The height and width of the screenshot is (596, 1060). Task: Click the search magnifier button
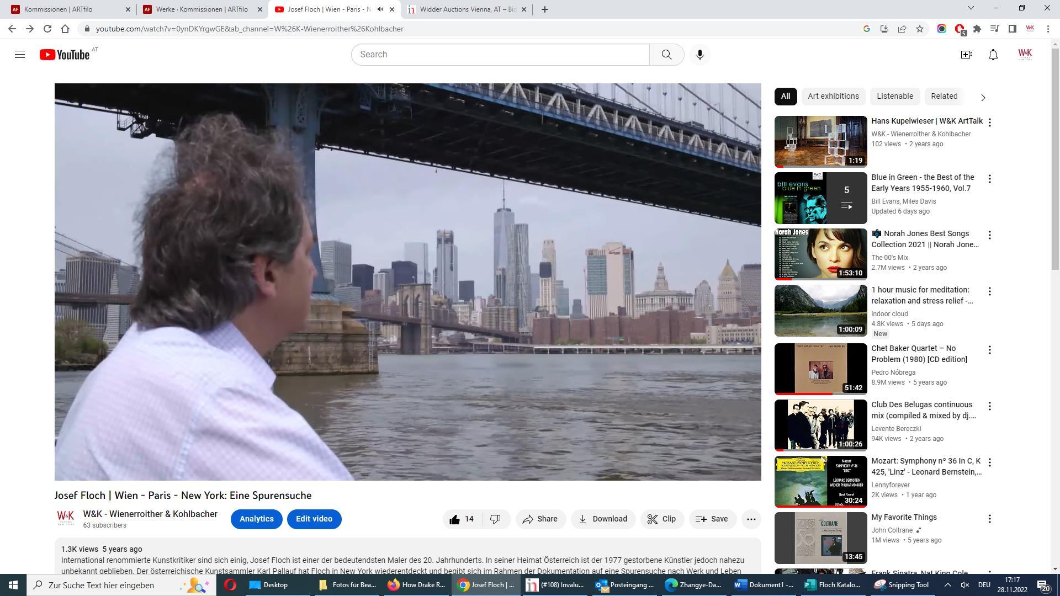pos(666,54)
